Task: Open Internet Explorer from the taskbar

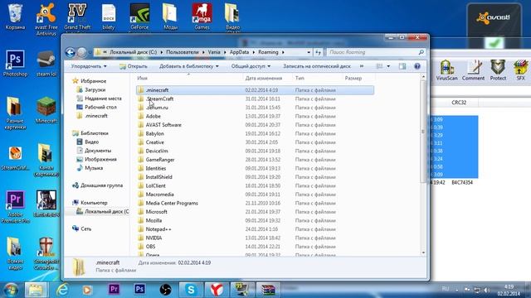Action: (x=62, y=290)
